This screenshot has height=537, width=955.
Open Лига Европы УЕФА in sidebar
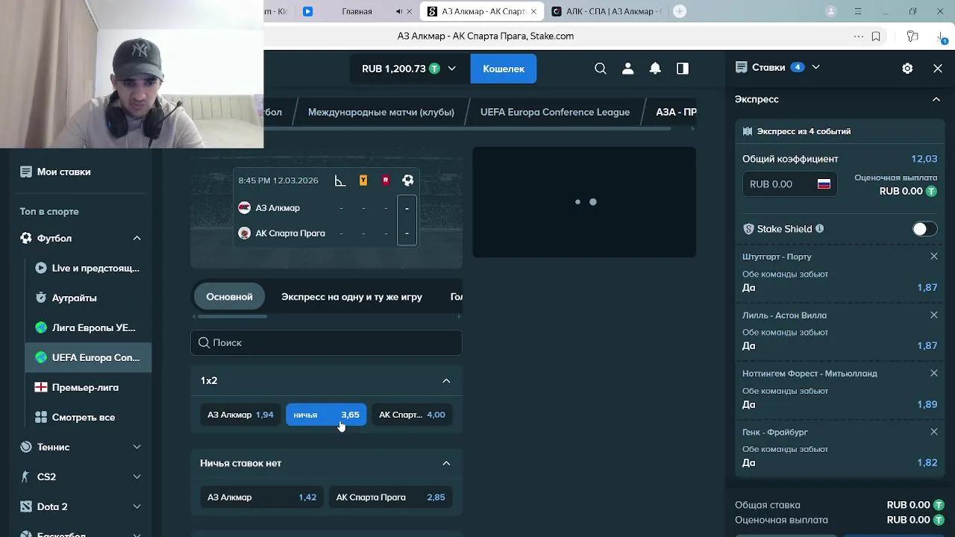[88, 327]
